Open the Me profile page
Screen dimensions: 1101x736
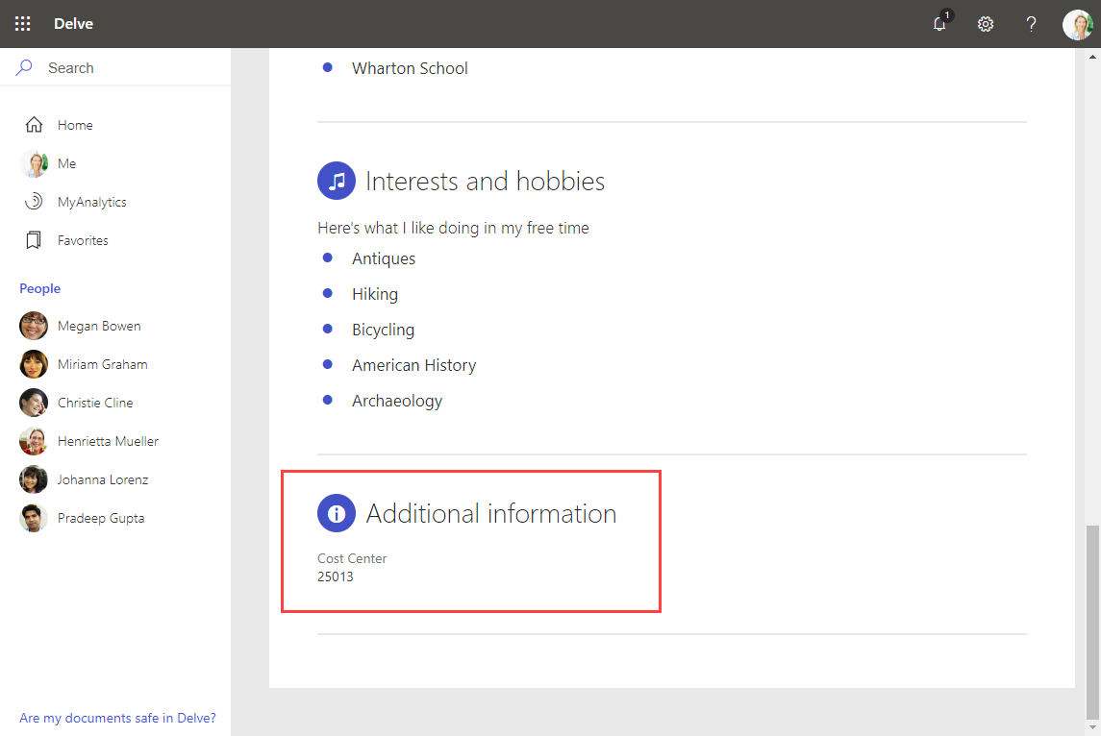pyautogui.click(x=66, y=163)
